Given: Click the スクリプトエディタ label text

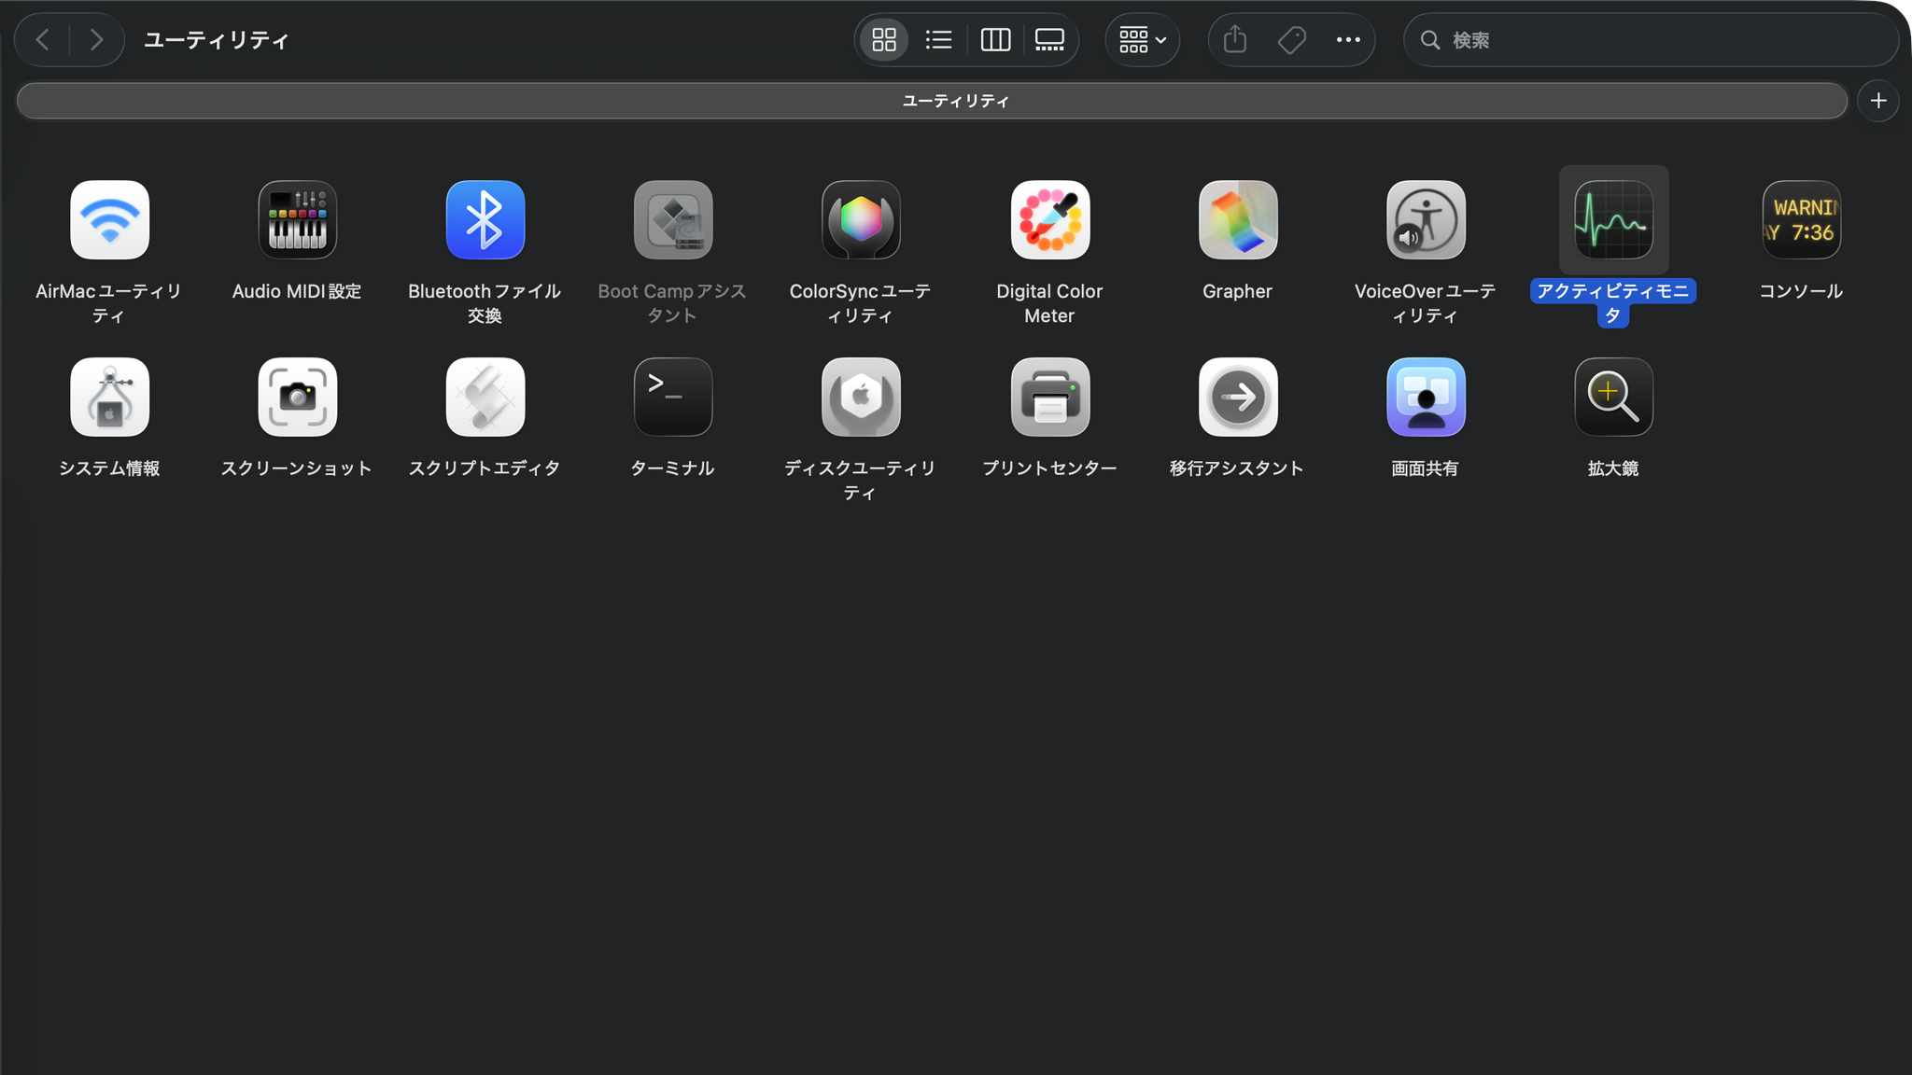Looking at the screenshot, I should (485, 468).
